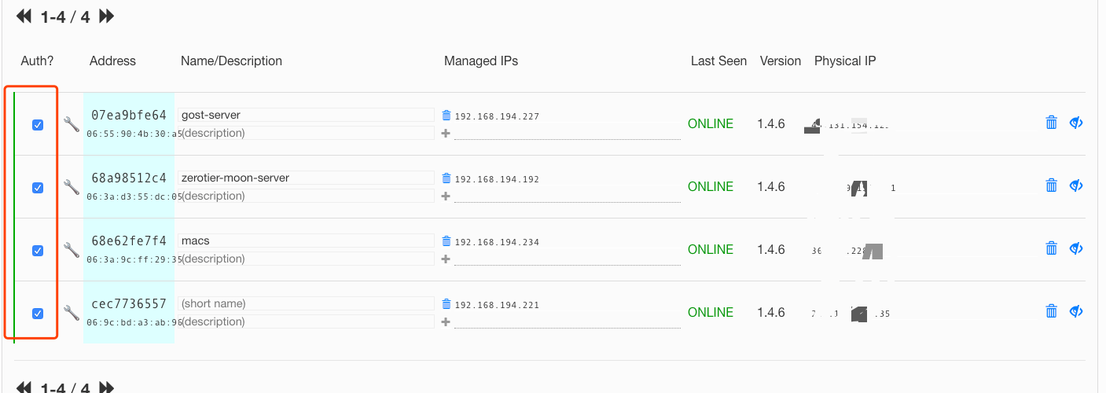Click short name field of cec7736557 member

pyautogui.click(x=306, y=303)
